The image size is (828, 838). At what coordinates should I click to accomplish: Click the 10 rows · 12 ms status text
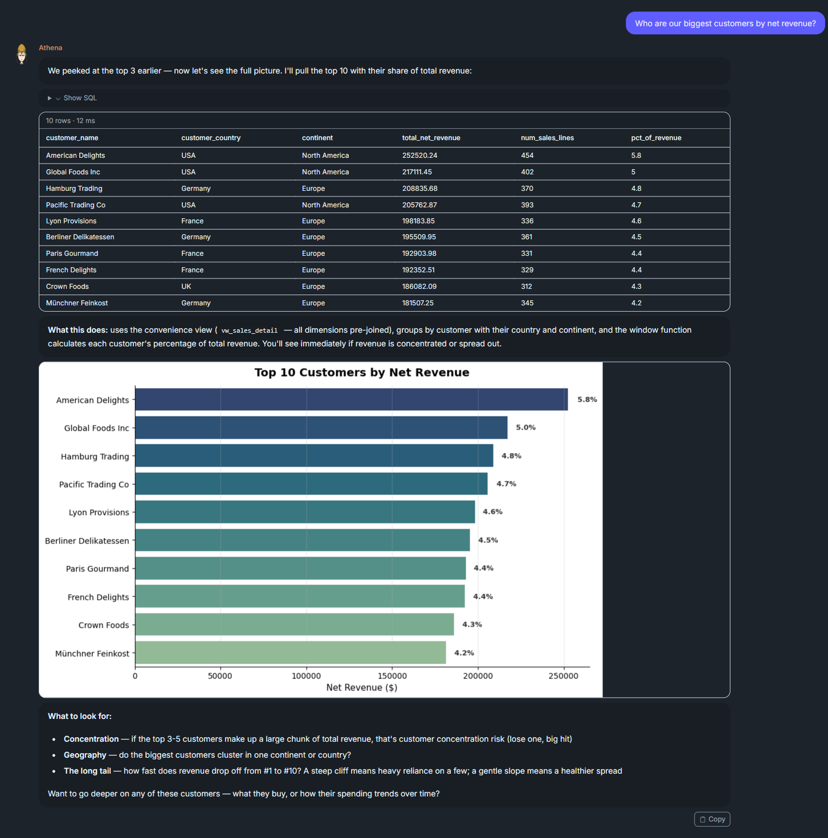pyautogui.click(x=71, y=121)
